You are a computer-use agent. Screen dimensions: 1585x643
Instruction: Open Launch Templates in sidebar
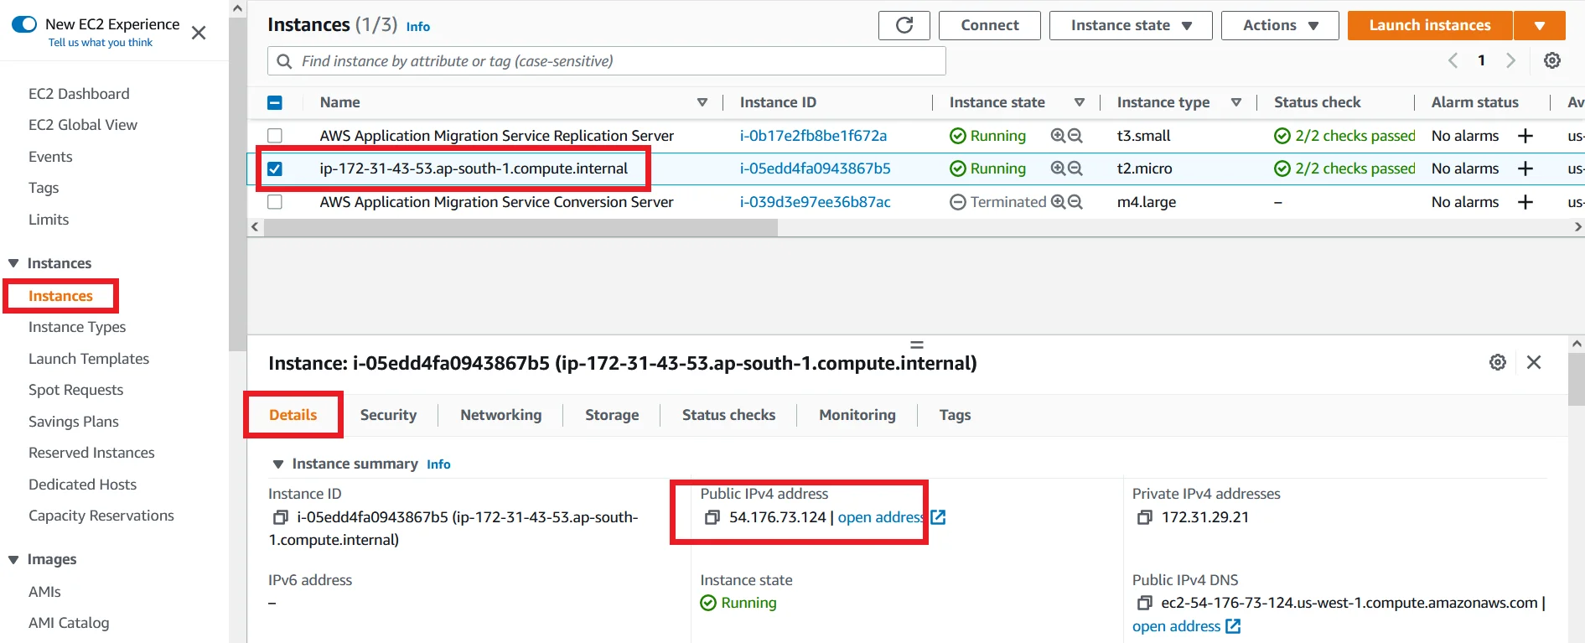[89, 359]
